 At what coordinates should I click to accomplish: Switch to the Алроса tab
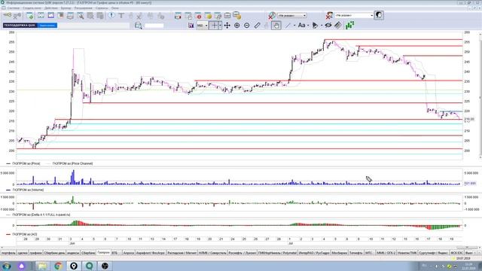click(128, 253)
